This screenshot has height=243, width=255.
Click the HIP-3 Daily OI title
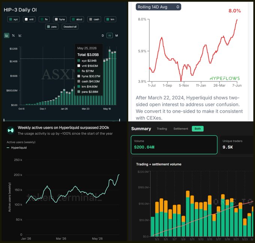pos(20,10)
